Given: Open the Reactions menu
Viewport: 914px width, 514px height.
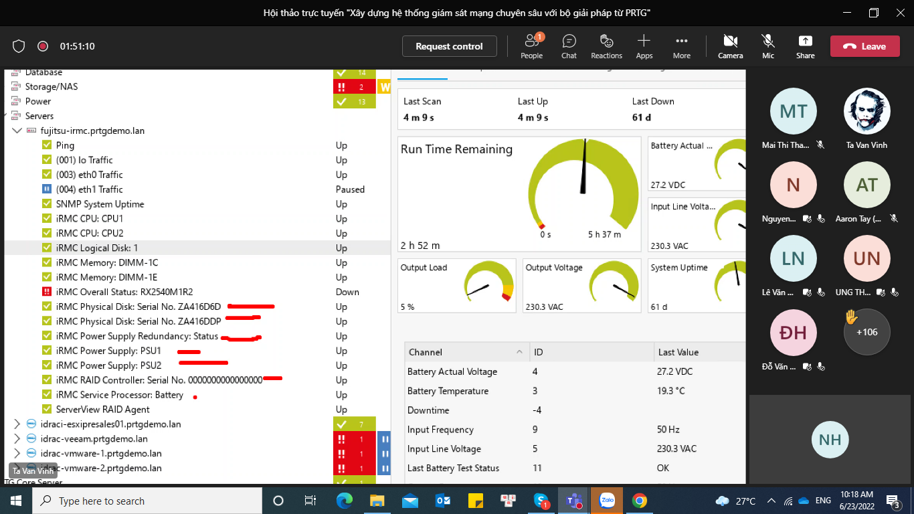Looking at the screenshot, I should click(x=607, y=46).
